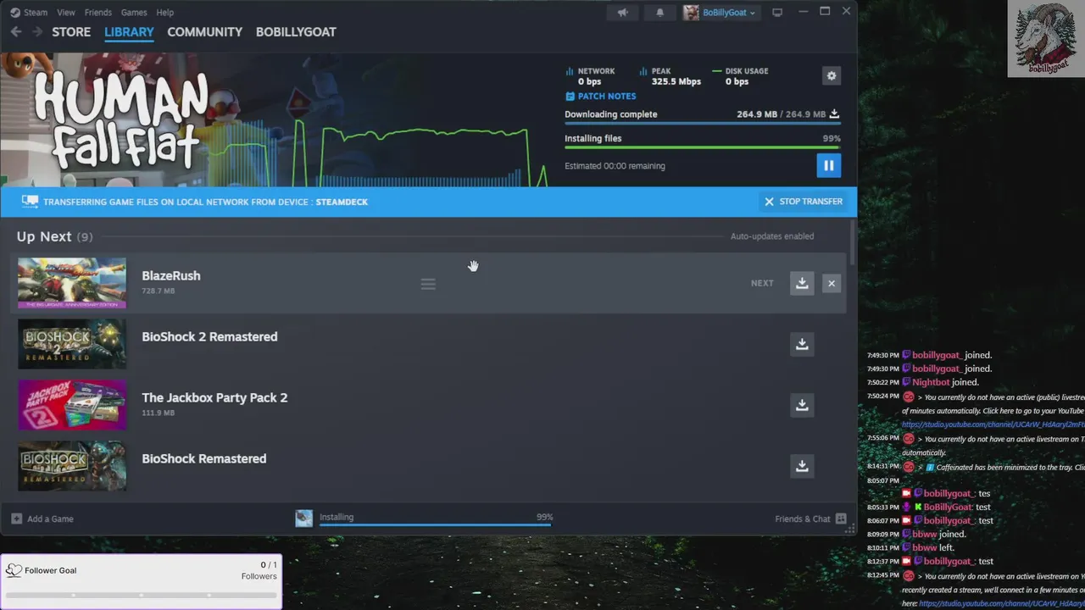Click the Up Next heading
The height and width of the screenshot is (610, 1085).
point(44,236)
